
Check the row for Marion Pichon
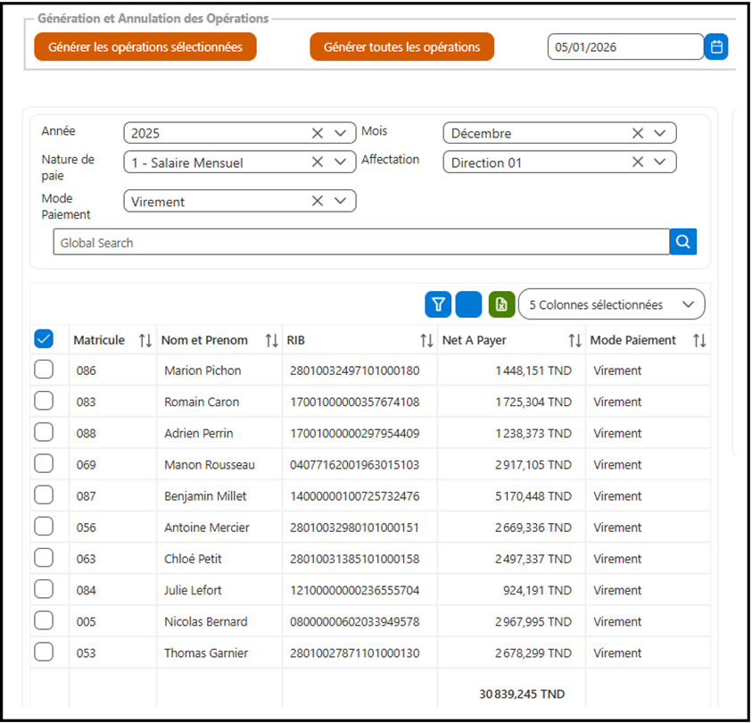pyautogui.click(x=44, y=370)
